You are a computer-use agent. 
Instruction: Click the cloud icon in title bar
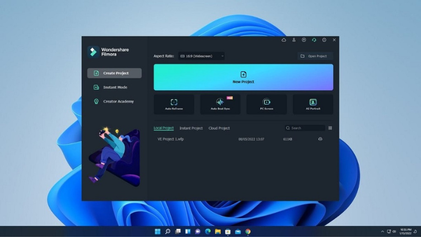284,40
